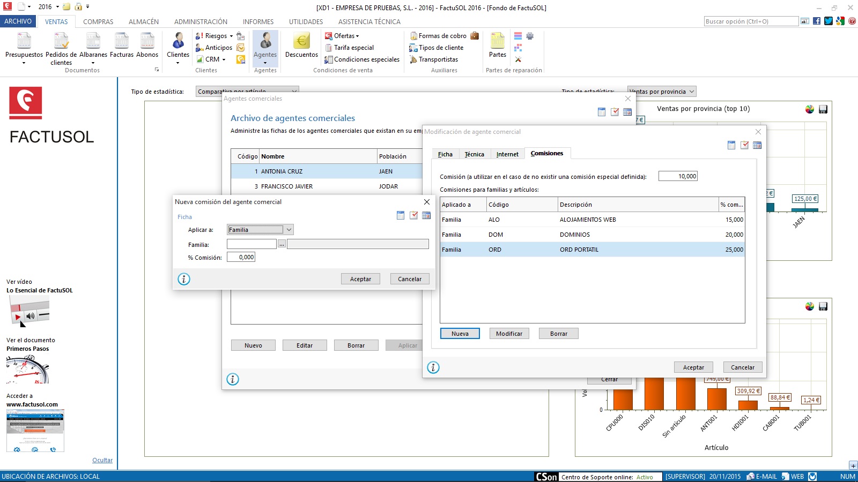Open the Facebook icon in the title area
The height and width of the screenshot is (482, 858).
point(817,21)
